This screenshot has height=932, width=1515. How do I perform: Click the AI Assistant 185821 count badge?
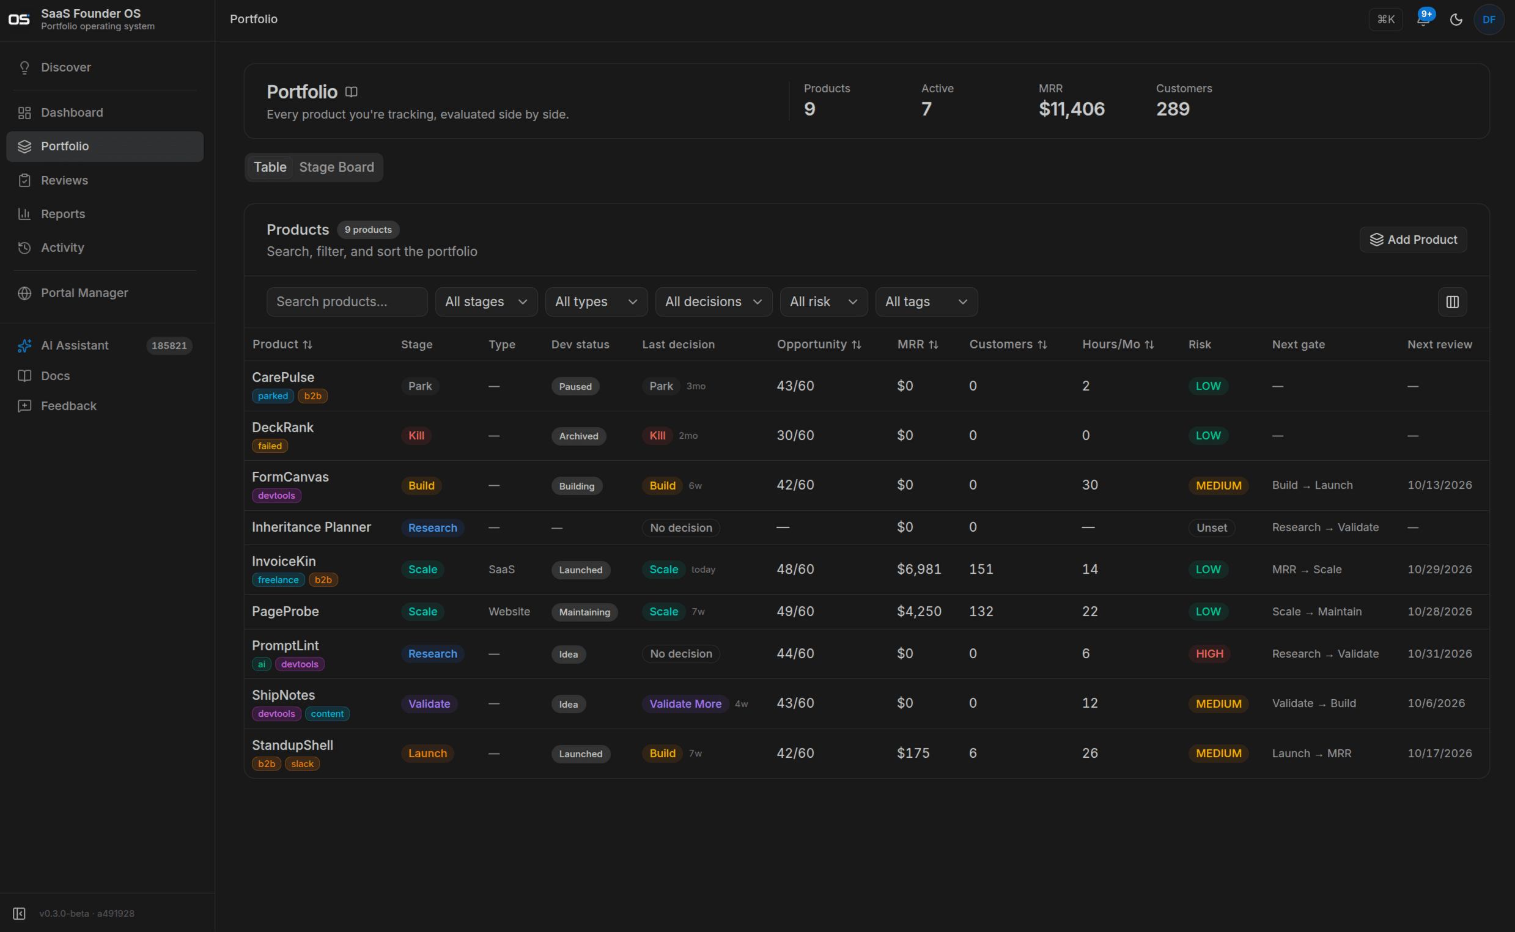pyautogui.click(x=169, y=346)
